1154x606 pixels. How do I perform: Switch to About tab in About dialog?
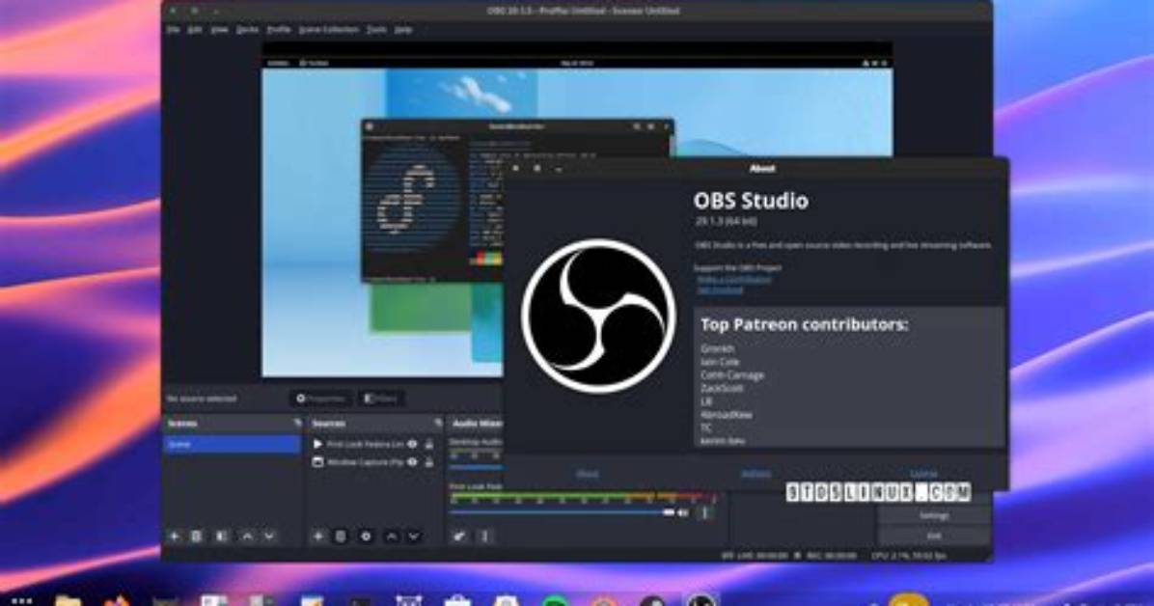click(587, 474)
